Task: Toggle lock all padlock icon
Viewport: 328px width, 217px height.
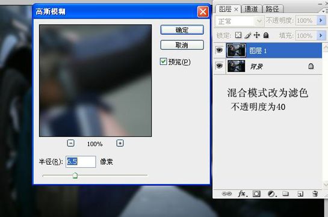Action: pos(266,35)
